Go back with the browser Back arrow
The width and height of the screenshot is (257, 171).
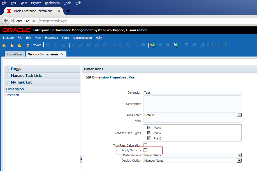tap(6, 21)
